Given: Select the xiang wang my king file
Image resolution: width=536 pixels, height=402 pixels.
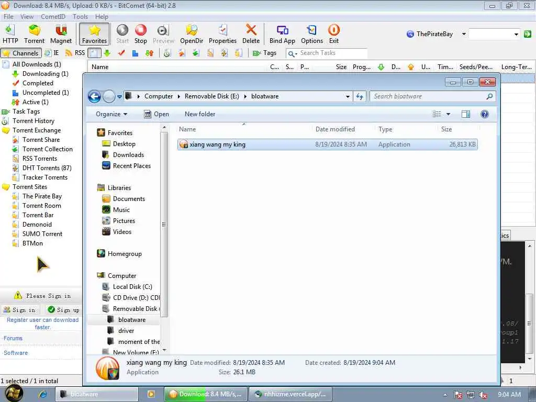Looking at the screenshot, I should 327,144.
